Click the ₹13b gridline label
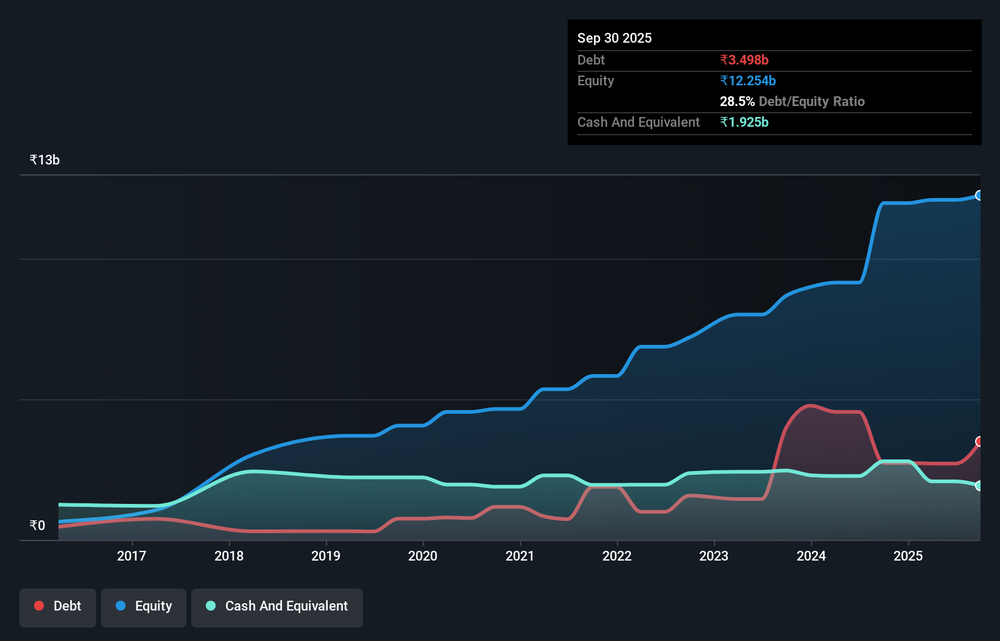1000x641 pixels. 44,160
